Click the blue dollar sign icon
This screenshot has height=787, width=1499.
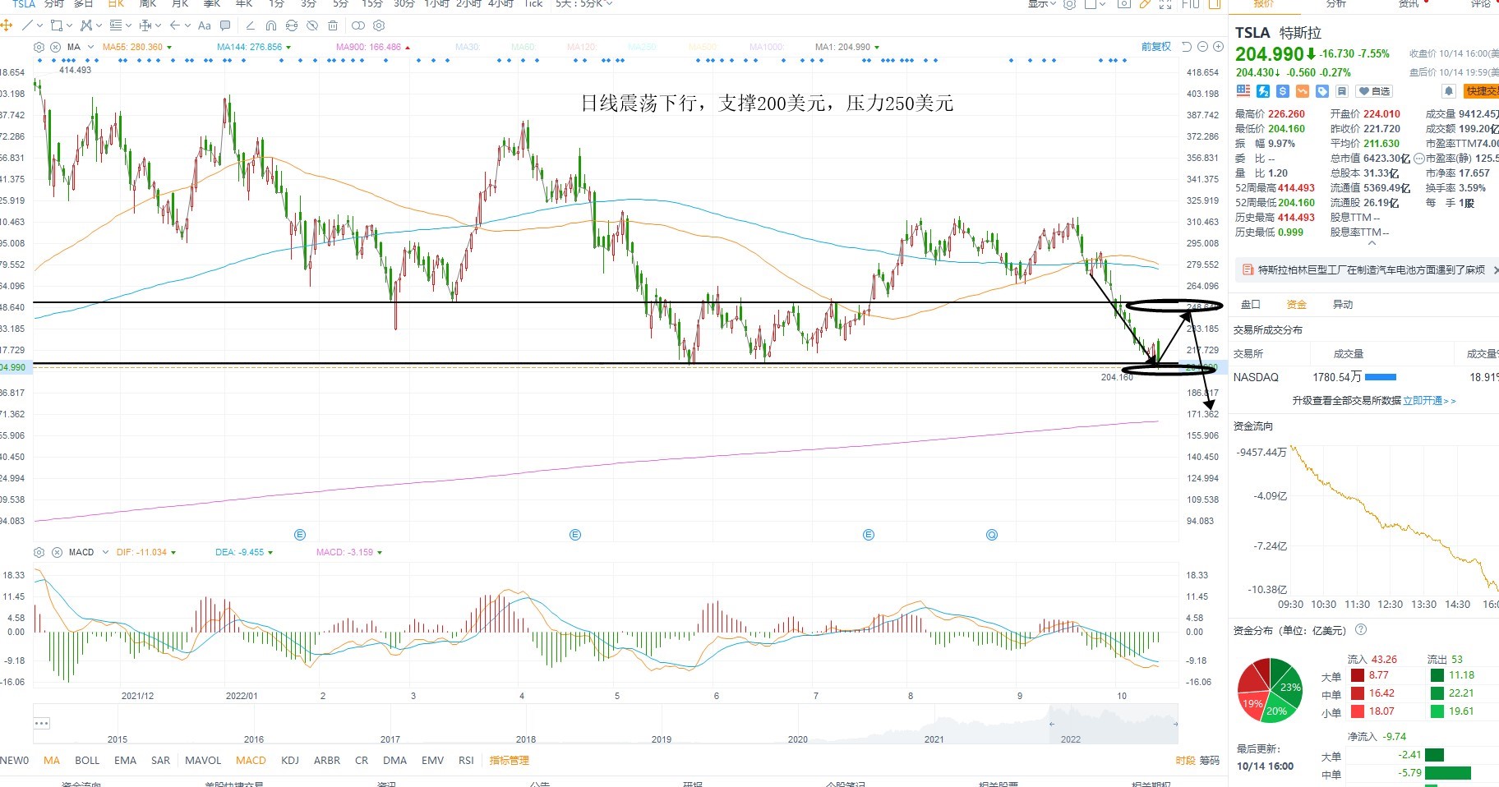1282,91
